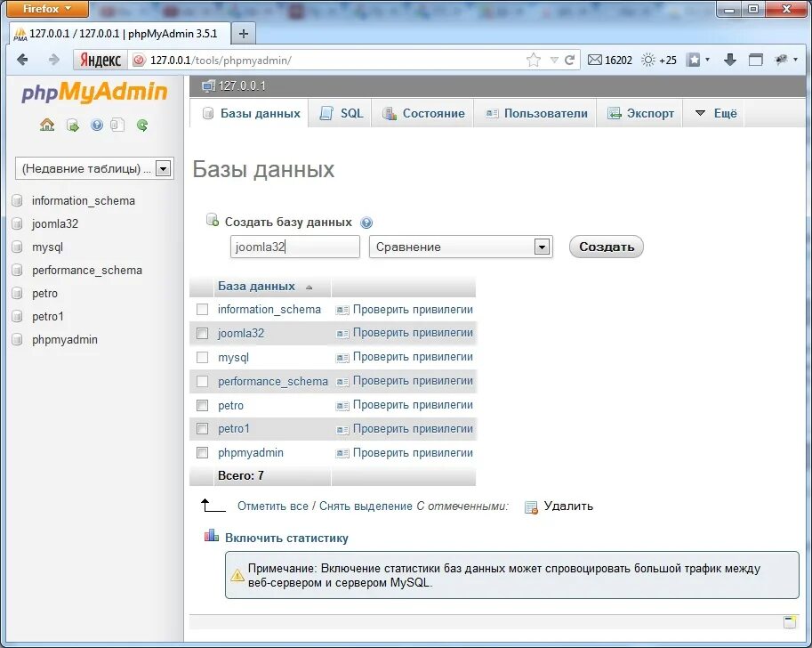Open joomla32 database in sidebar tree

click(55, 224)
